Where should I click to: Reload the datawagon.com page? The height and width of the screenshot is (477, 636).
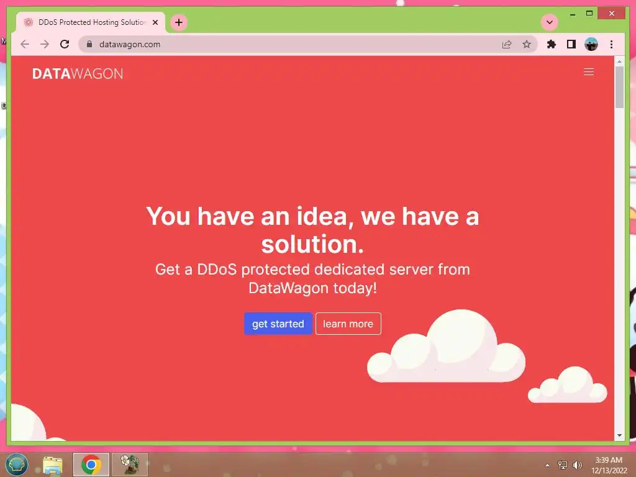click(x=65, y=44)
